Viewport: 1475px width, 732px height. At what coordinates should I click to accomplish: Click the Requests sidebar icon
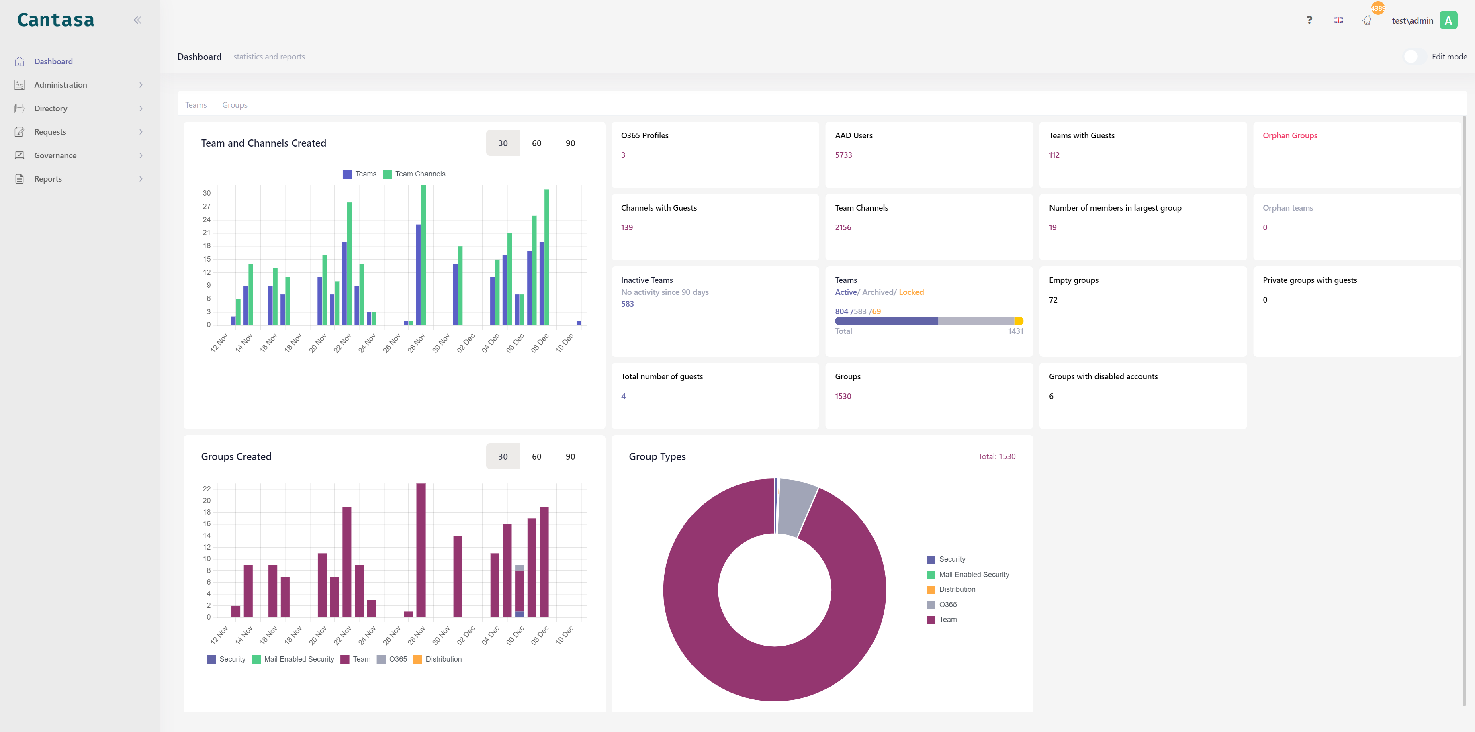point(19,132)
